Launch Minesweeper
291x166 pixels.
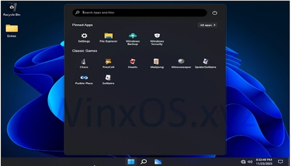pos(181,63)
